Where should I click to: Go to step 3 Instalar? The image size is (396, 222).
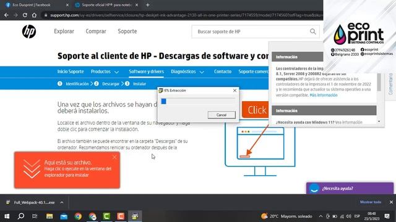136,84
